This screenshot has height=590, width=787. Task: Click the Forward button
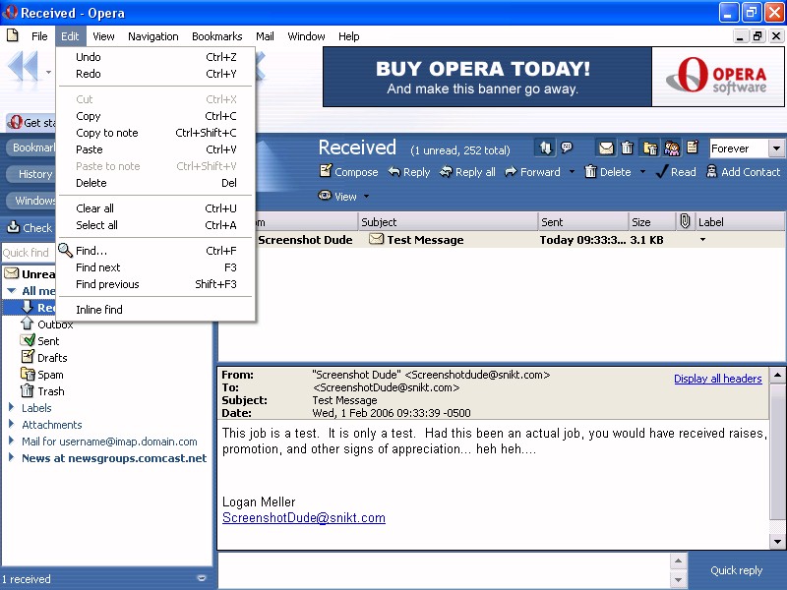532,172
